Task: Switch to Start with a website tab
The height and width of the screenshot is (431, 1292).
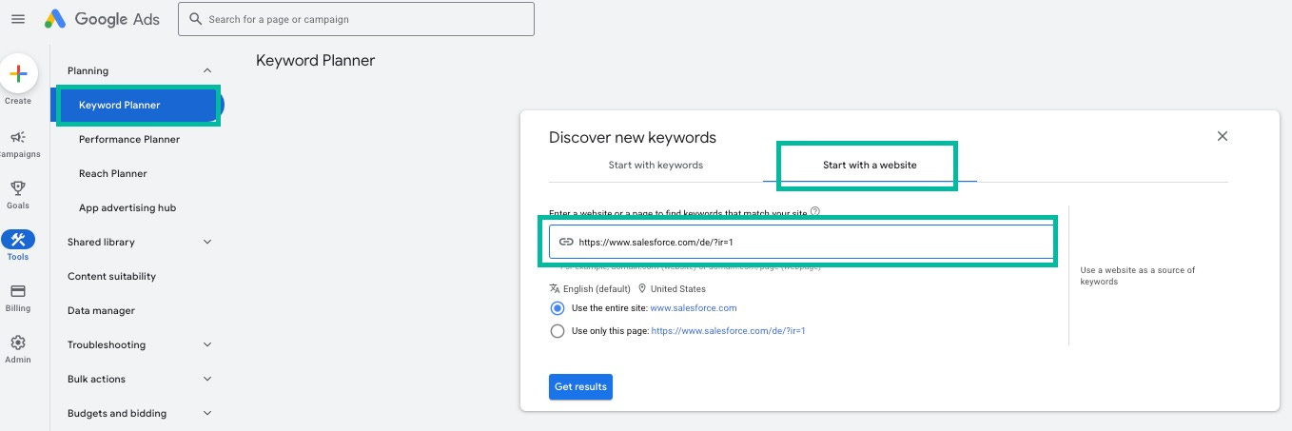Action: (x=870, y=165)
